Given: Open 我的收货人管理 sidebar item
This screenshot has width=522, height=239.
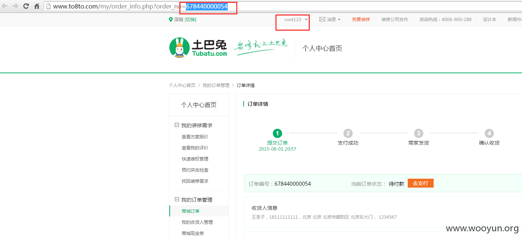Looking at the screenshot, I should pyautogui.click(x=197, y=222).
